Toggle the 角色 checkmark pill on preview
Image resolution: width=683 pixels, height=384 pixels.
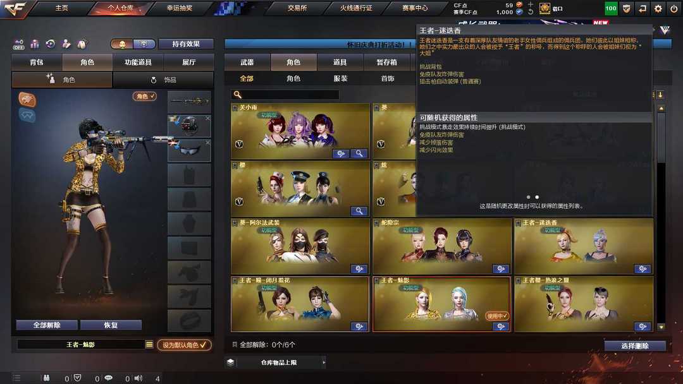[145, 96]
